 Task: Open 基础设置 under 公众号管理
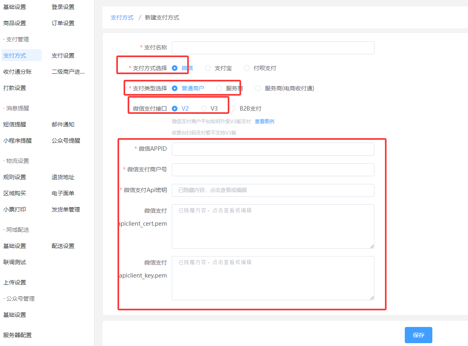pyautogui.click(x=15, y=315)
